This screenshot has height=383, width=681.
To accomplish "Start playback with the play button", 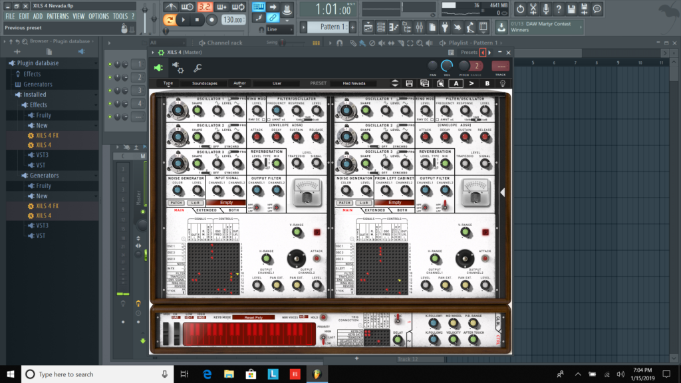I will (x=184, y=19).
